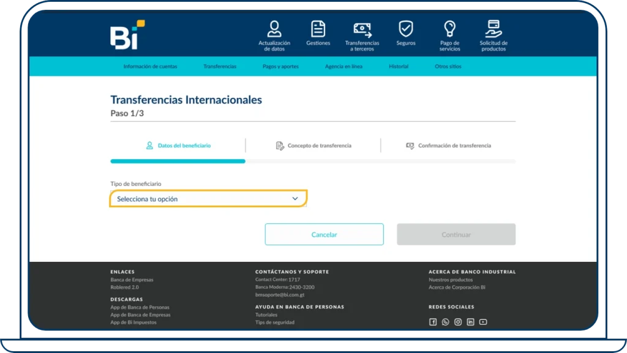Click the step progress bar
The height and width of the screenshot is (353, 627).
(312, 161)
